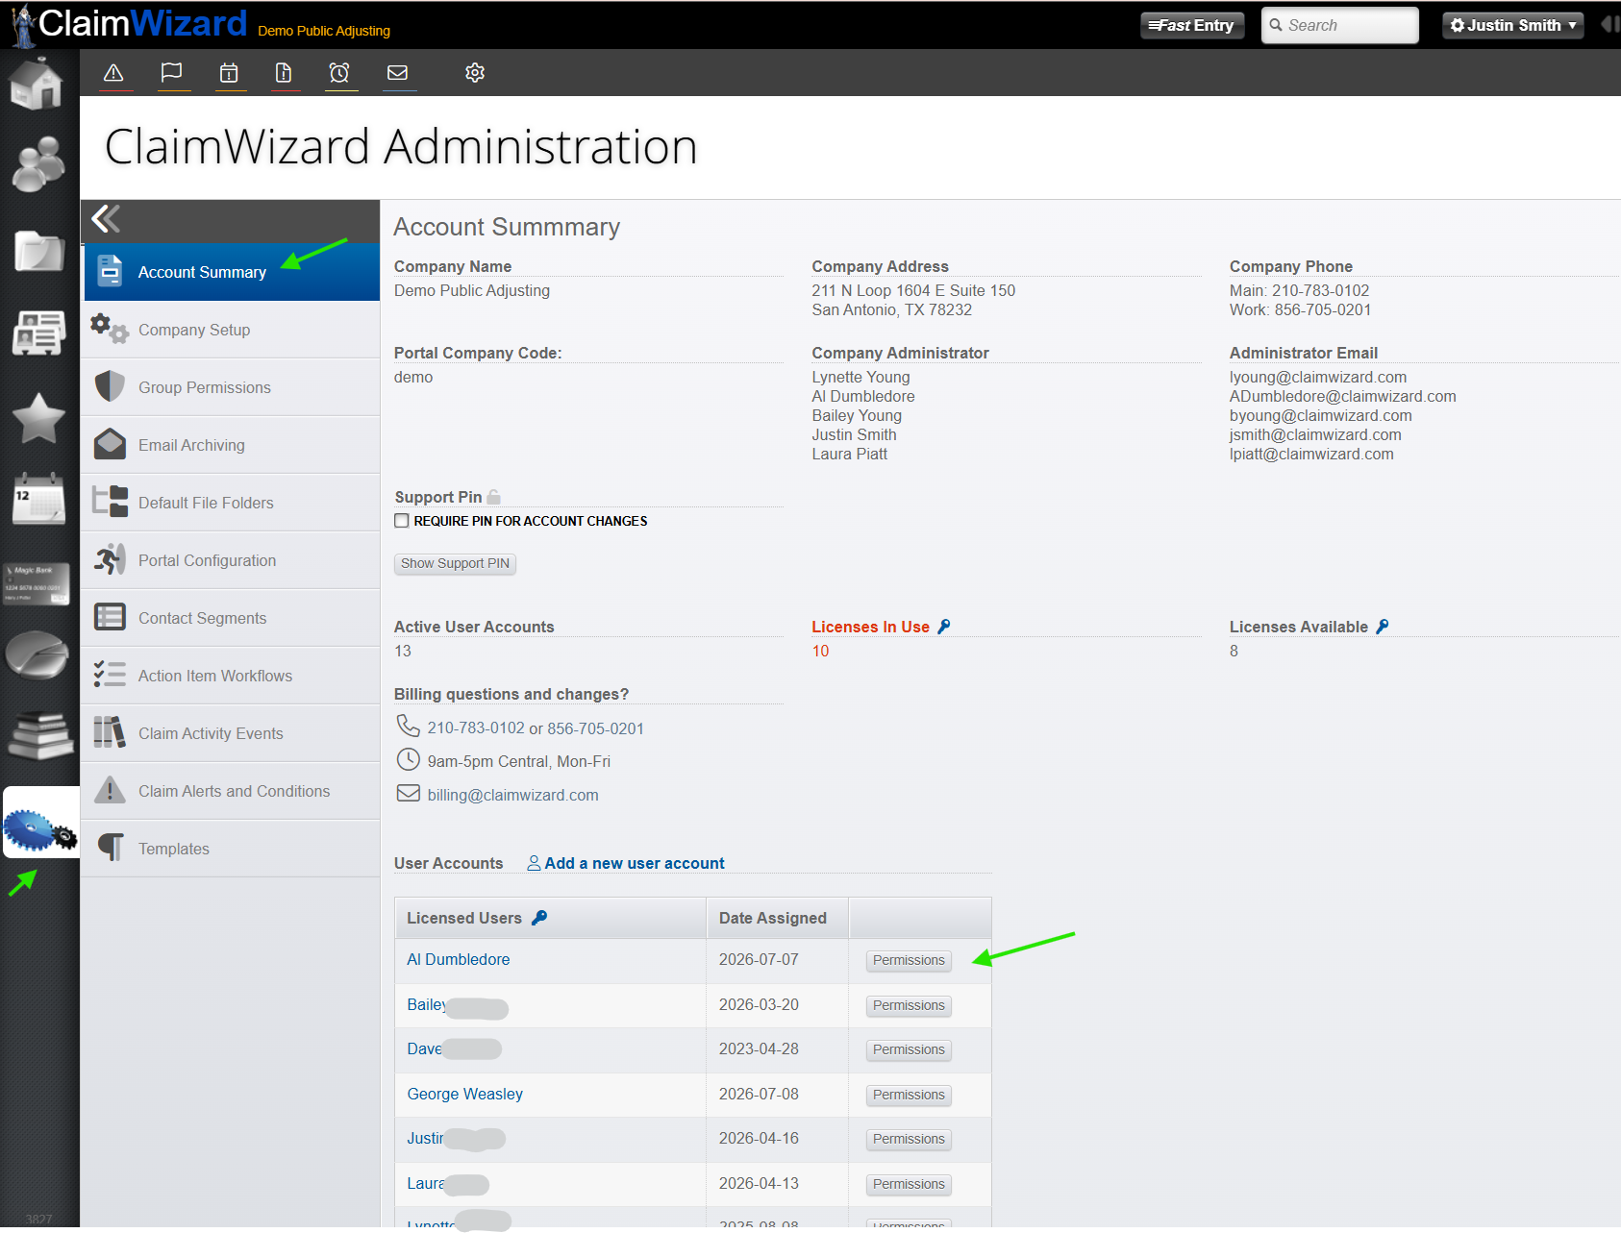Open Group Permissions
1621x1233 pixels.
click(231, 387)
